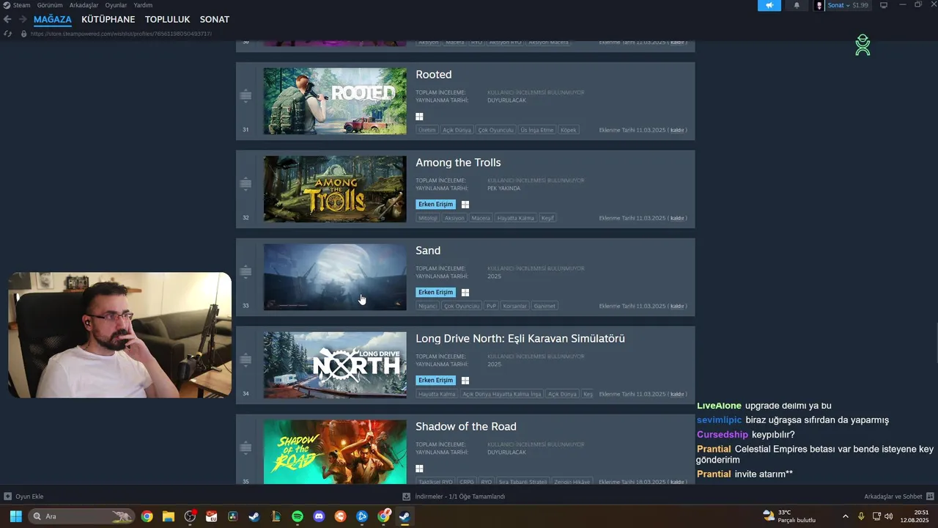Open the Friends and Chat icon
The height and width of the screenshot is (528, 938).
[930, 496]
